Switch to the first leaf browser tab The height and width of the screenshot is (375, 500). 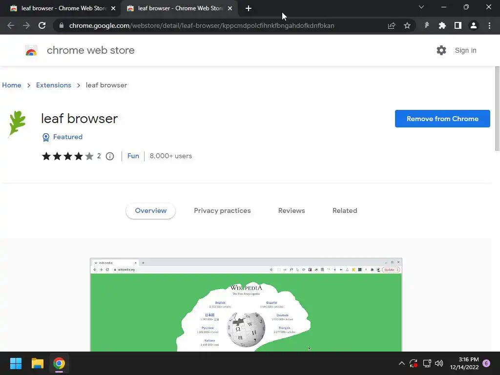click(60, 8)
